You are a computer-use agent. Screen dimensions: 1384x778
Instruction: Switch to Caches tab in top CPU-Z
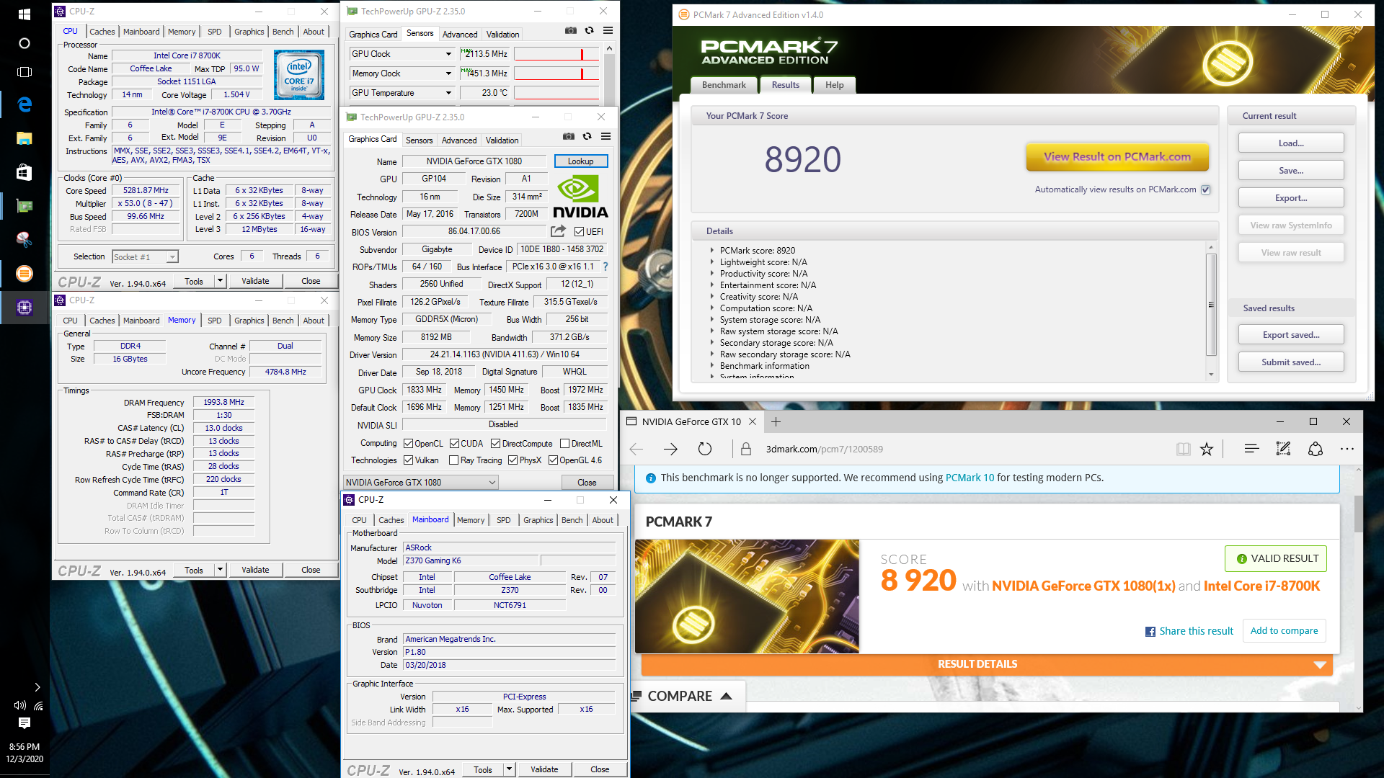coord(102,32)
